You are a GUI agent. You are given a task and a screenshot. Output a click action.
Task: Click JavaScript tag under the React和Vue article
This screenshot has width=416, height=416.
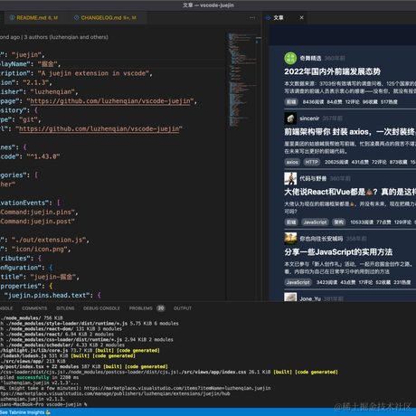pos(315,222)
